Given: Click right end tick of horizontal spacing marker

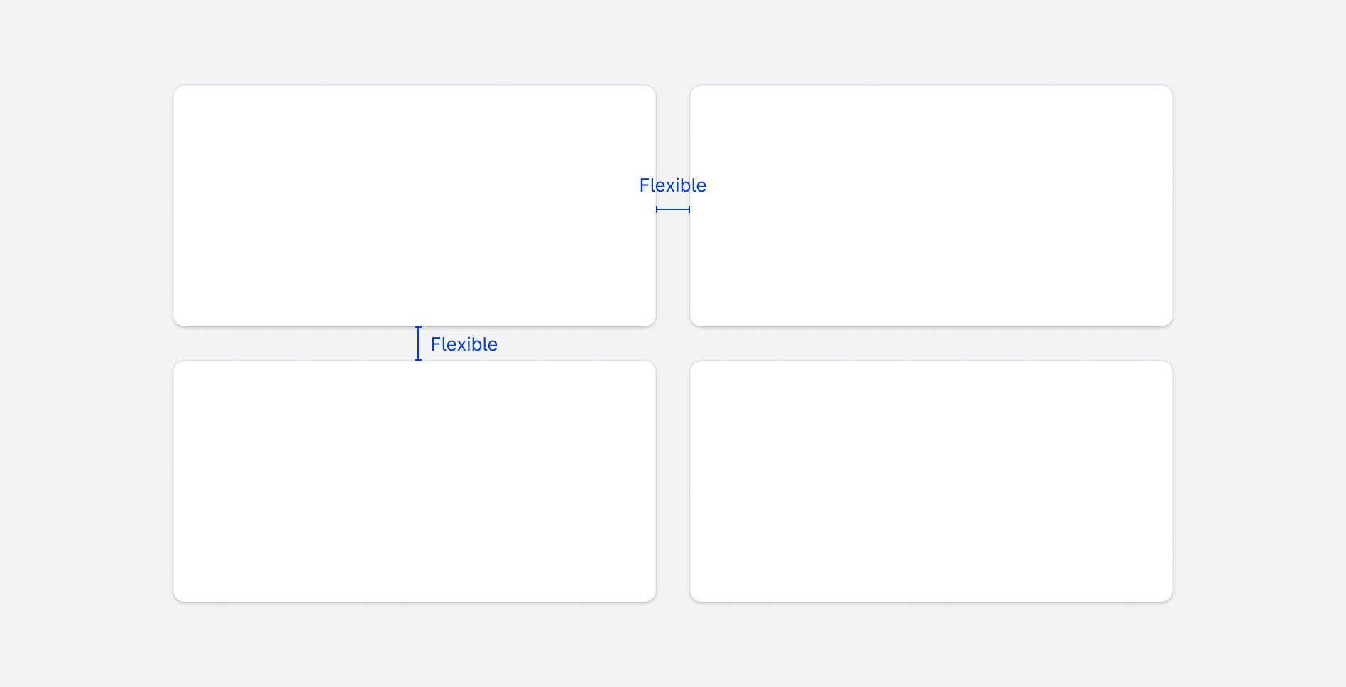Looking at the screenshot, I should point(689,209).
